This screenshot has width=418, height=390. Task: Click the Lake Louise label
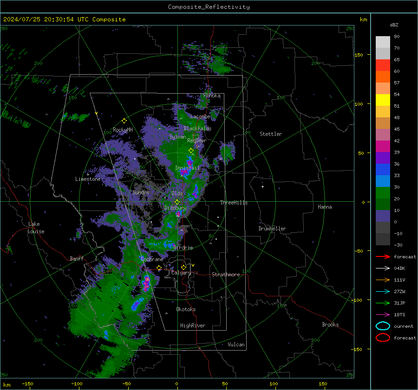[36, 228]
